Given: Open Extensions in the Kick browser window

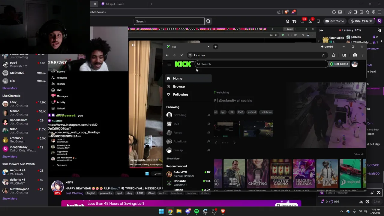Looking at the screenshot, I should pos(333,55).
